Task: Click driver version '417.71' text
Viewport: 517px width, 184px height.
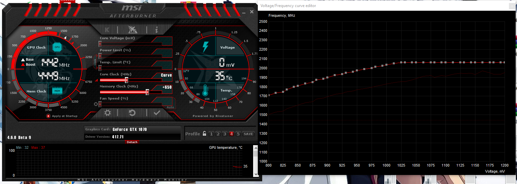Action: 118,137
